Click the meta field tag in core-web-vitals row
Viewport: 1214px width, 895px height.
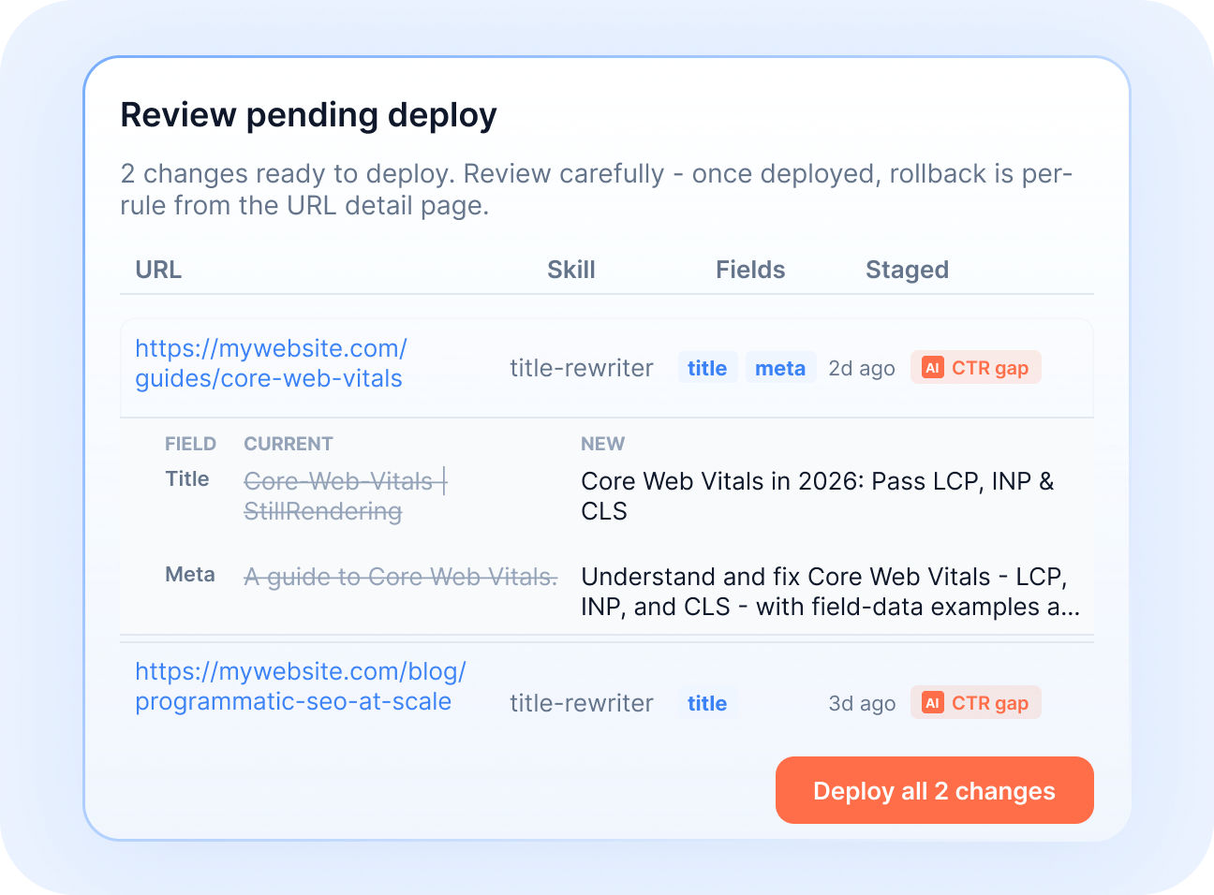pyautogui.click(x=780, y=368)
